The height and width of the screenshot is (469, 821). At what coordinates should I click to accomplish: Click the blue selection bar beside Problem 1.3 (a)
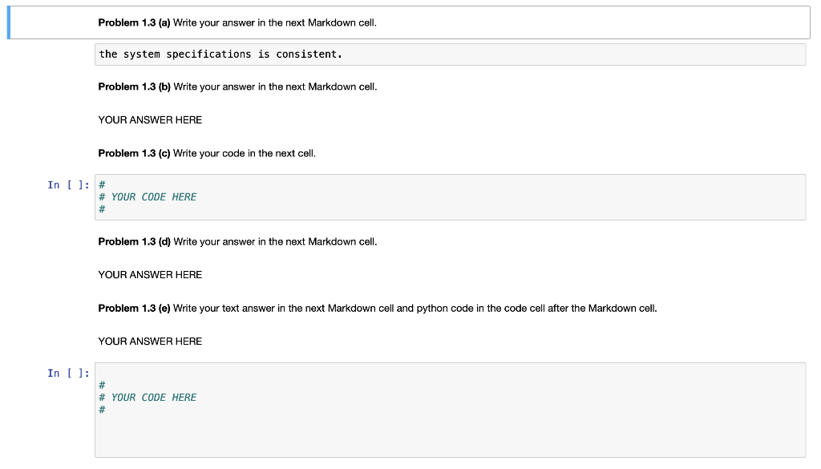(8, 22)
